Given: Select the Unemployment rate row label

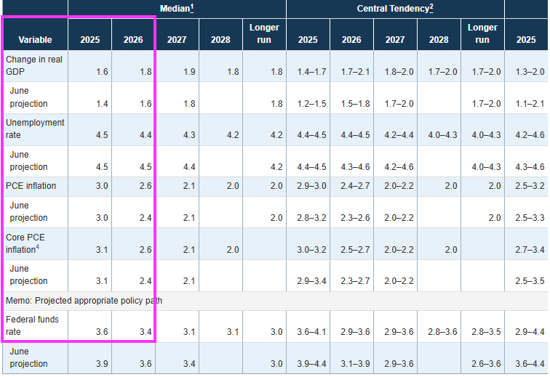Looking at the screenshot, I should [35, 129].
